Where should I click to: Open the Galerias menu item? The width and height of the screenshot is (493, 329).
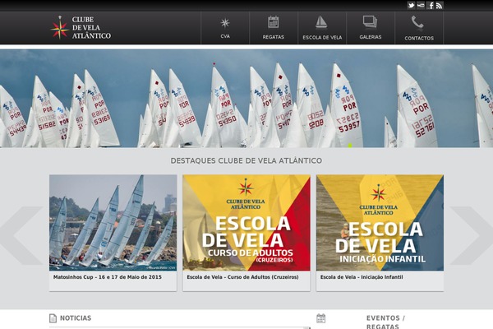[x=371, y=28]
